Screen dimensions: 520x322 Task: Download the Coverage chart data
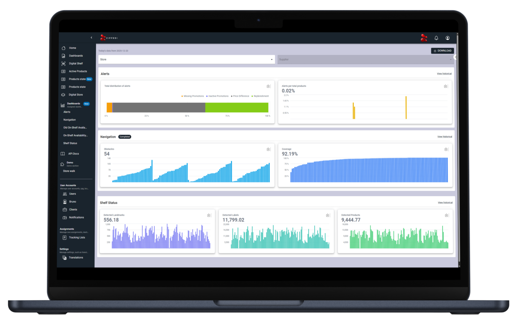pyautogui.click(x=446, y=149)
